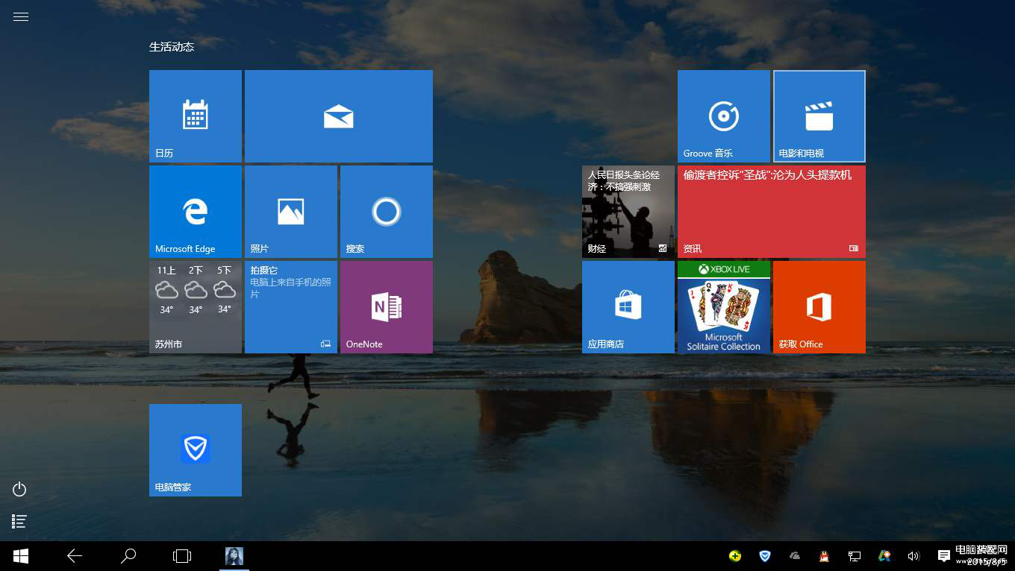Viewport: 1015px width, 571px height.
Task: Show the all apps list
Action: coord(19,521)
